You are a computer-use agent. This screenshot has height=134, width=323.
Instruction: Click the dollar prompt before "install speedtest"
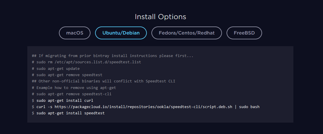coord(33,113)
